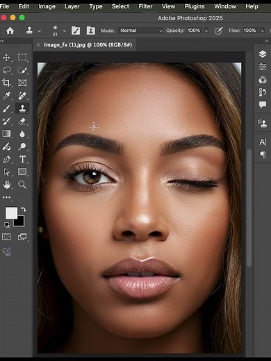Viewport: 271px width, 361px height.
Task: Open the Flow slider dropdown arrow
Action: point(262,31)
